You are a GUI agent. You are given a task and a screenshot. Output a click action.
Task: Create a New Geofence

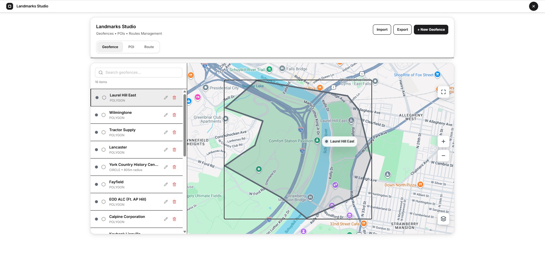[x=431, y=30]
